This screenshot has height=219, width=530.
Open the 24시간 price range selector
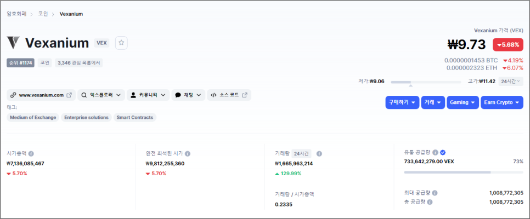(x=511, y=82)
